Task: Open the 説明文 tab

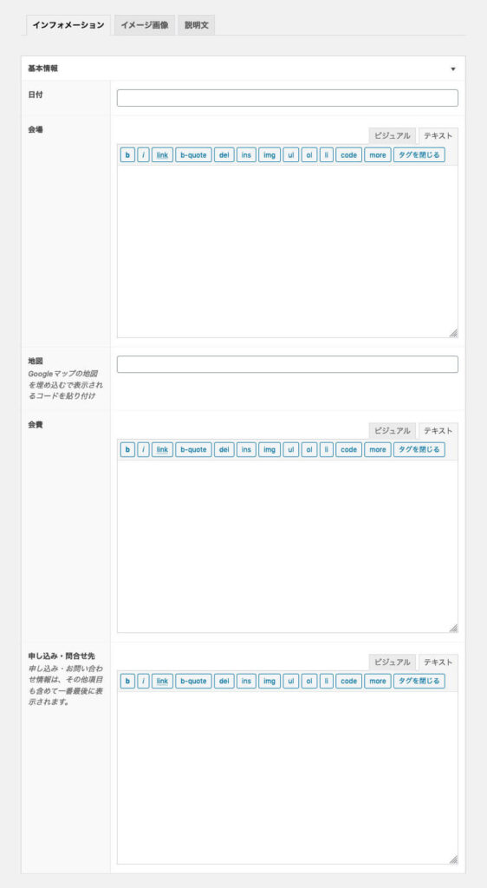Action: [196, 25]
